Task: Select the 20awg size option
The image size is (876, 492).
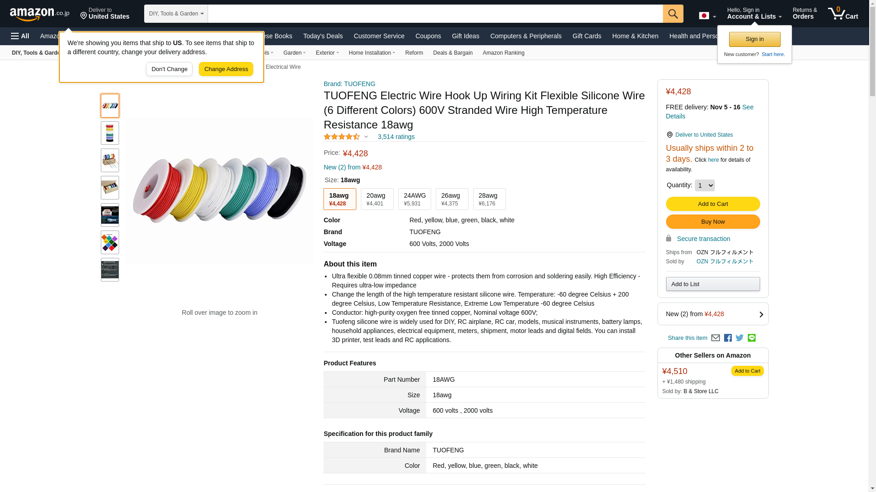Action: 377,199
